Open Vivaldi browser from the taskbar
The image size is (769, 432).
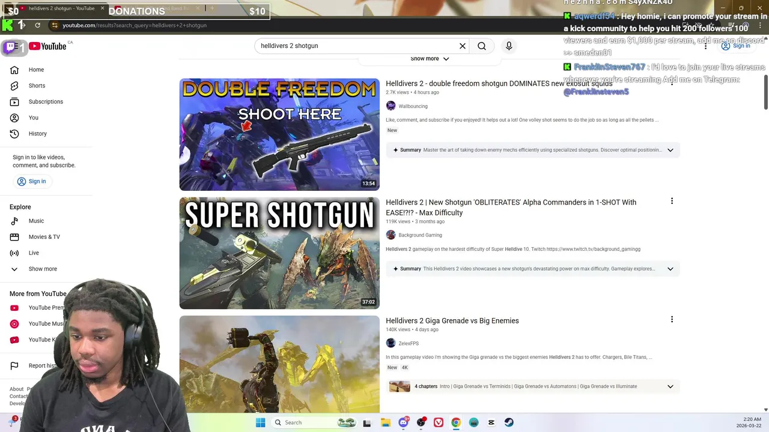pos(439,422)
